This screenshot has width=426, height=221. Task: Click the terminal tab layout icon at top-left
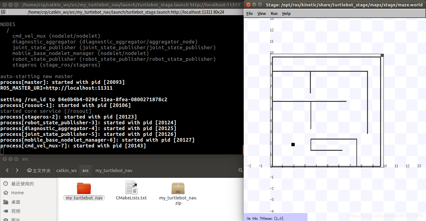point(3,12)
